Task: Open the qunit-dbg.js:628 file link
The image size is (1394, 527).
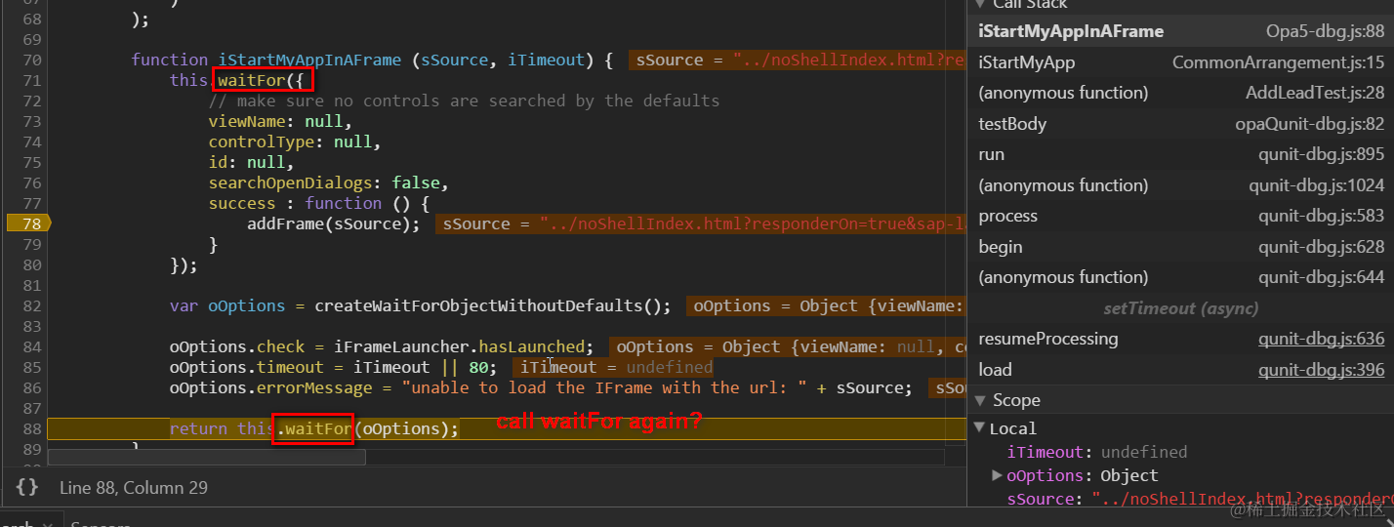Action: point(1321,247)
